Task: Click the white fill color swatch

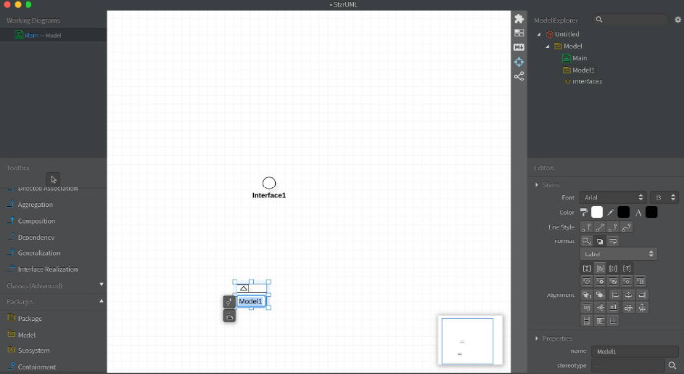Action: tap(597, 212)
